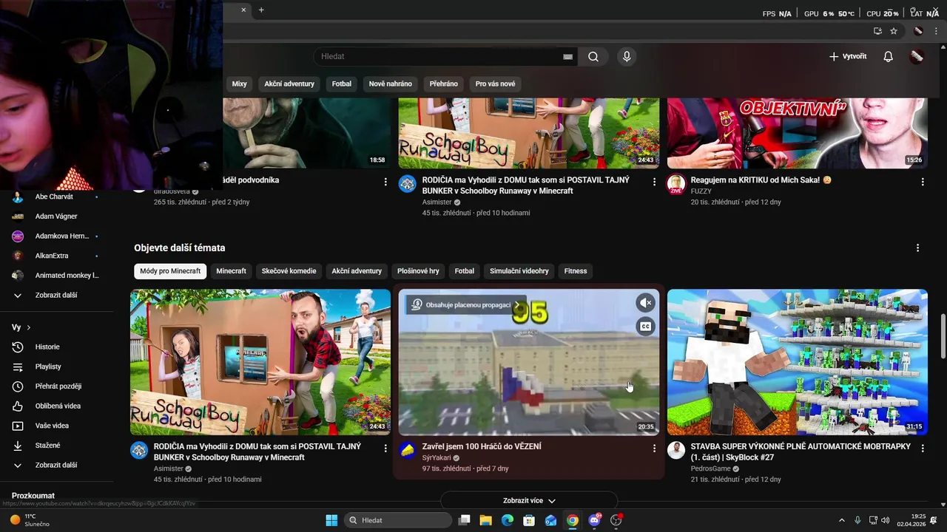Select the Přehráno chip
947x532 pixels.
point(444,83)
